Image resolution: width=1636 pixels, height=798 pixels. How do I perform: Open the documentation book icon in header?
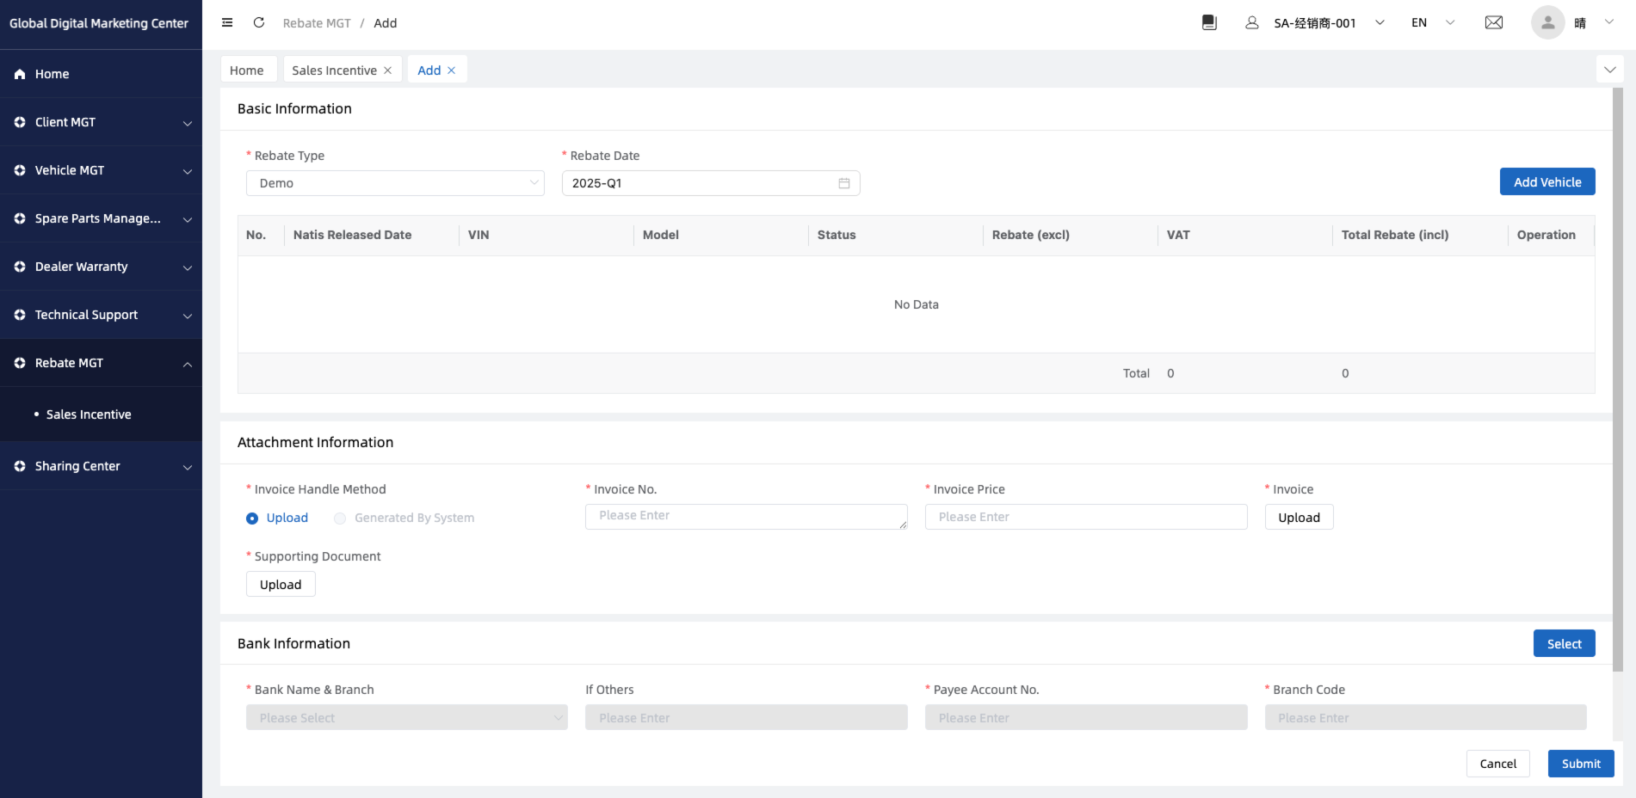coord(1209,23)
